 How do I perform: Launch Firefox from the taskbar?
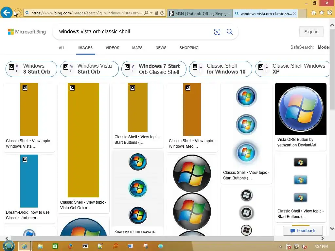pos(70,246)
